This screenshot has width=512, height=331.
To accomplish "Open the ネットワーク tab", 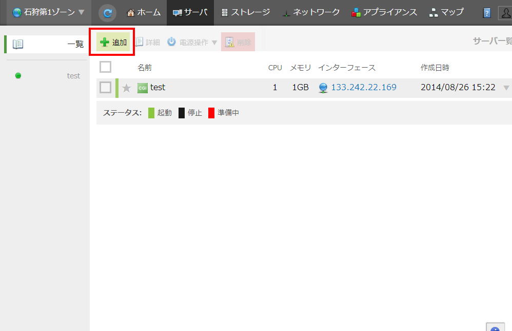I will click(x=311, y=12).
